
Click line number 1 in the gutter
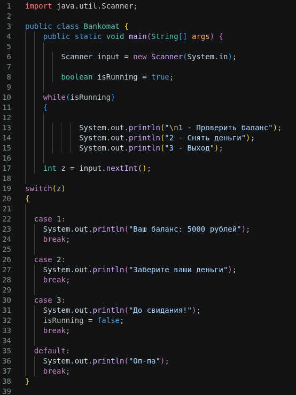tap(9, 6)
